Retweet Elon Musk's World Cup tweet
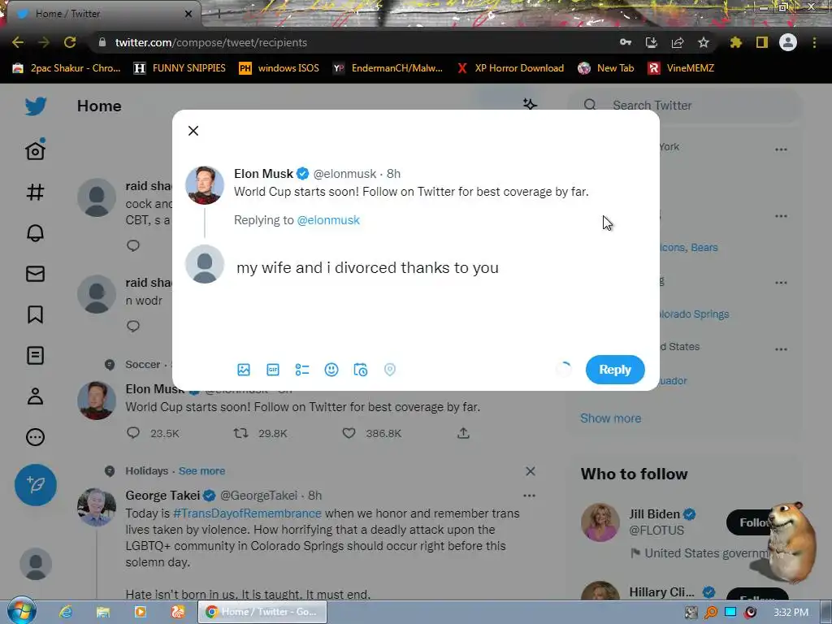Image resolution: width=832 pixels, height=624 pixels. 240,433
